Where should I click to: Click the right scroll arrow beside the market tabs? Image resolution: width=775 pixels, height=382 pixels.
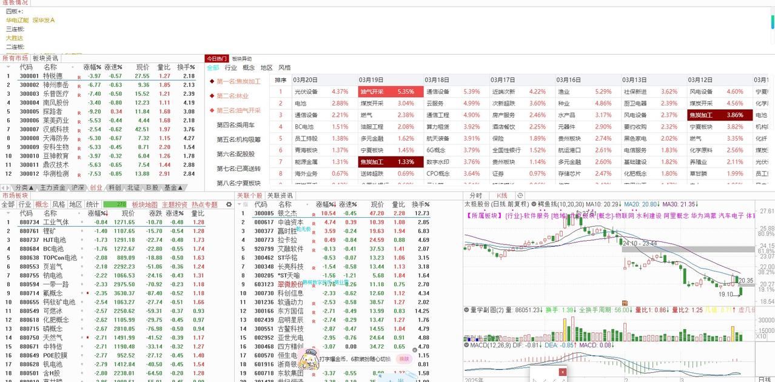coord(8,188)
